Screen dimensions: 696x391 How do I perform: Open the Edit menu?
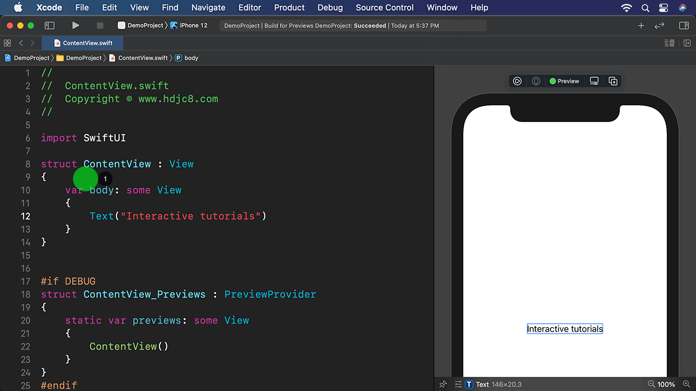click(110, 7)
